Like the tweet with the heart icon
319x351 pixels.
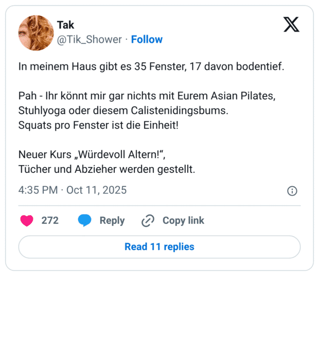(x=27, y=221)
